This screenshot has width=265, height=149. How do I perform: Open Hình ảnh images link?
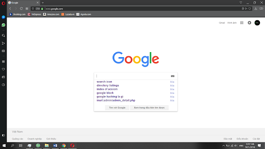[232, 23]
